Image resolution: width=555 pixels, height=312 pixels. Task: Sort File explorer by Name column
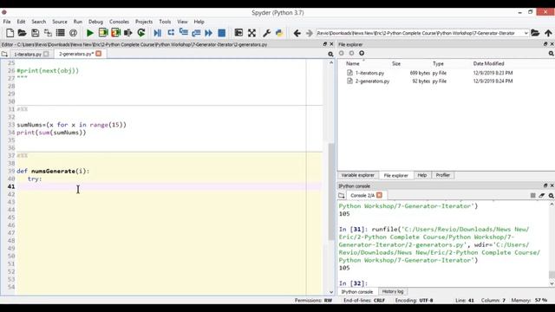point(353,63)
